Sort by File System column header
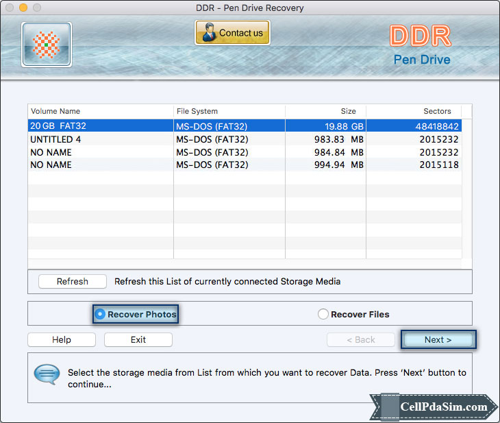 229,111
